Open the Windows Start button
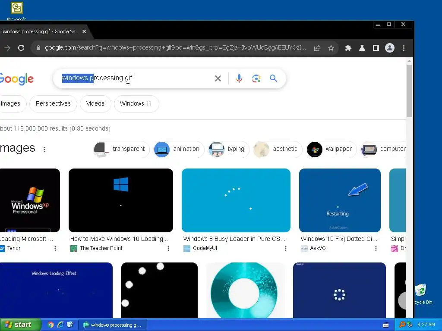 click(20, 325)
